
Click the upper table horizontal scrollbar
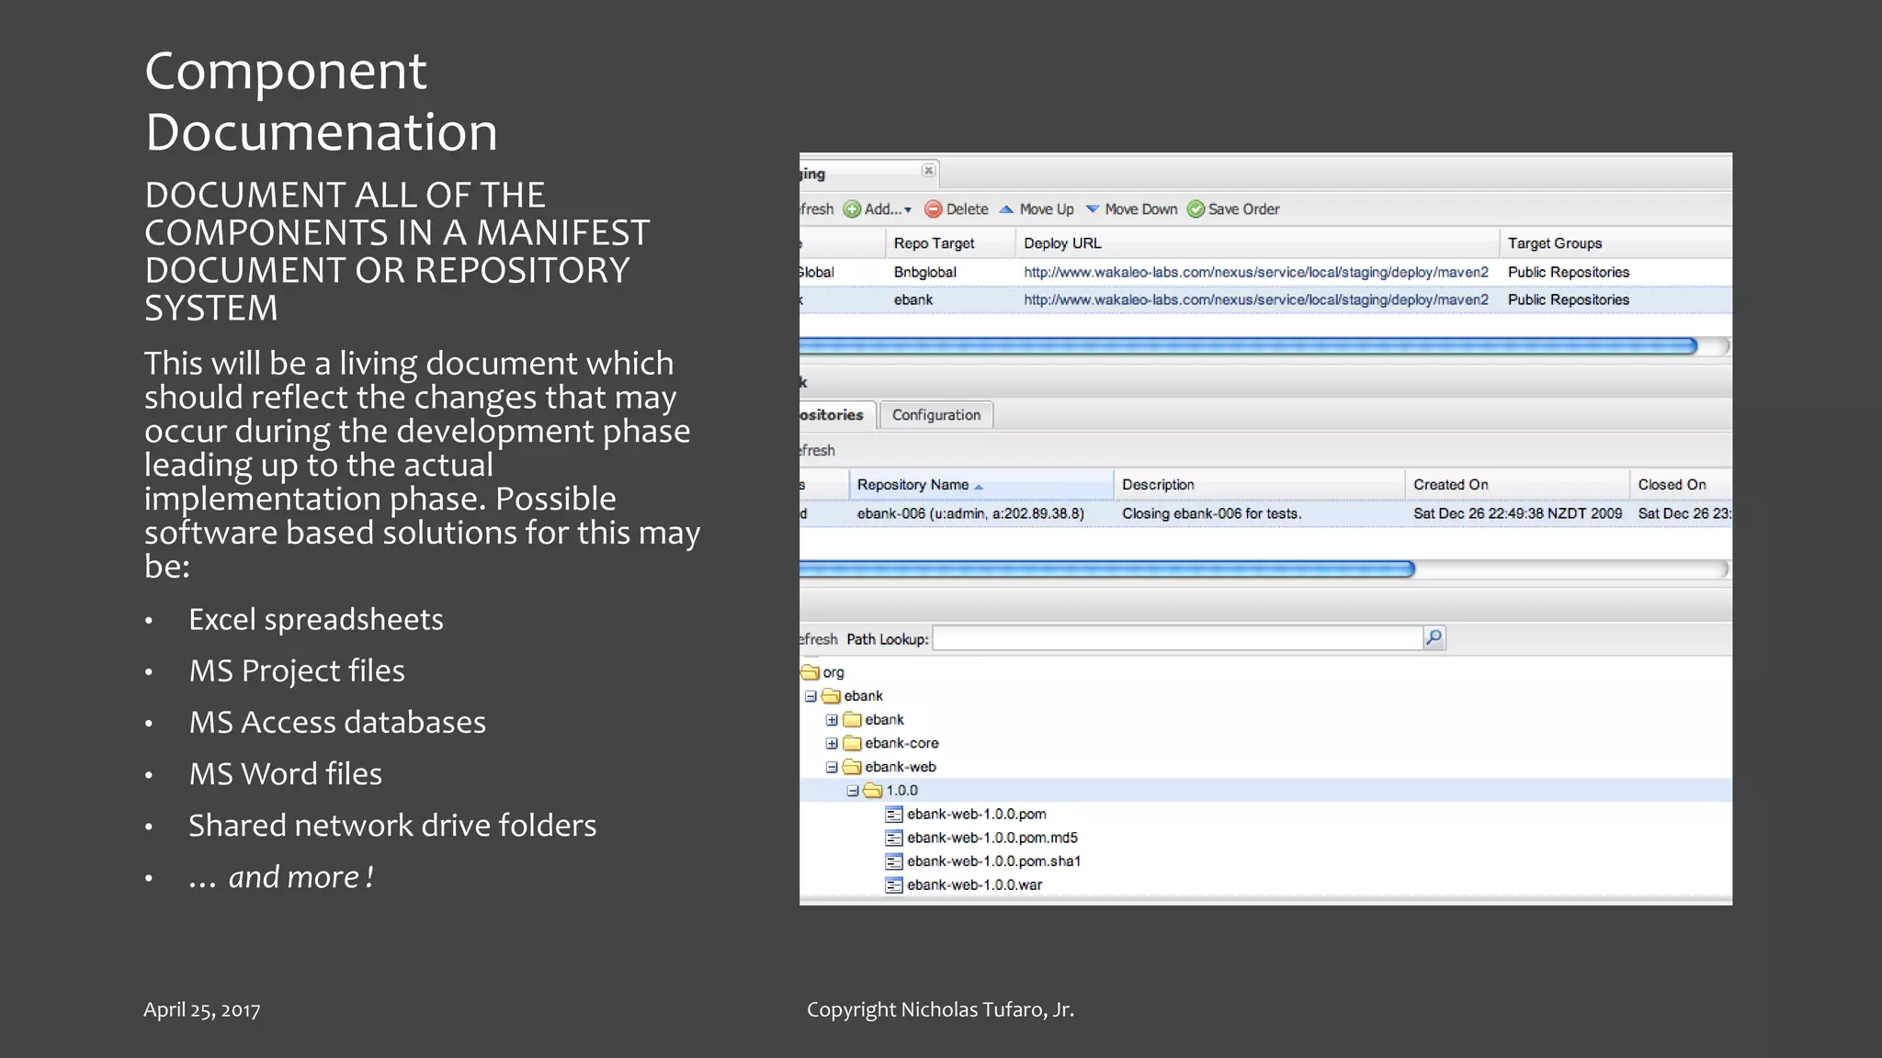point(1248,346)
